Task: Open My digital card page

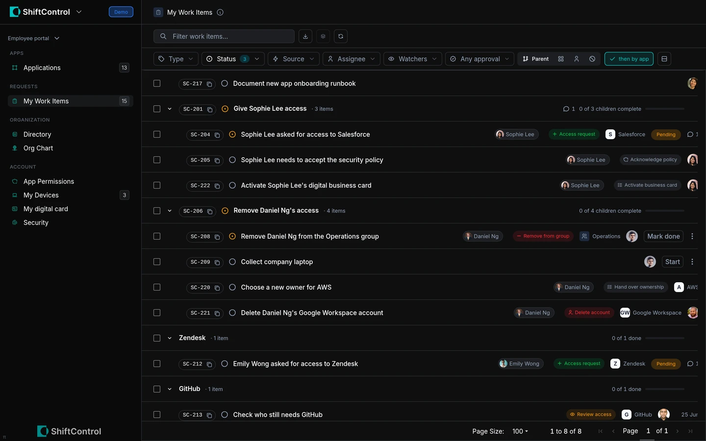Action: (x=71, y=209)
